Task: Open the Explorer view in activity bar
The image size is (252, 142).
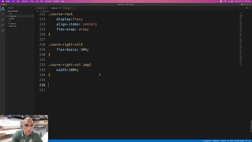Action: [x=3, y=9]
